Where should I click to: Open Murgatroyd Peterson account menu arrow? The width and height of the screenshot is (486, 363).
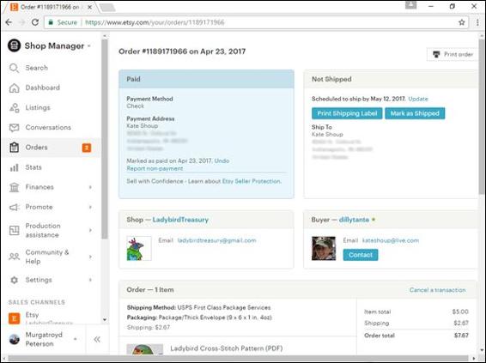pyautogui.click(x=76, y=339)
